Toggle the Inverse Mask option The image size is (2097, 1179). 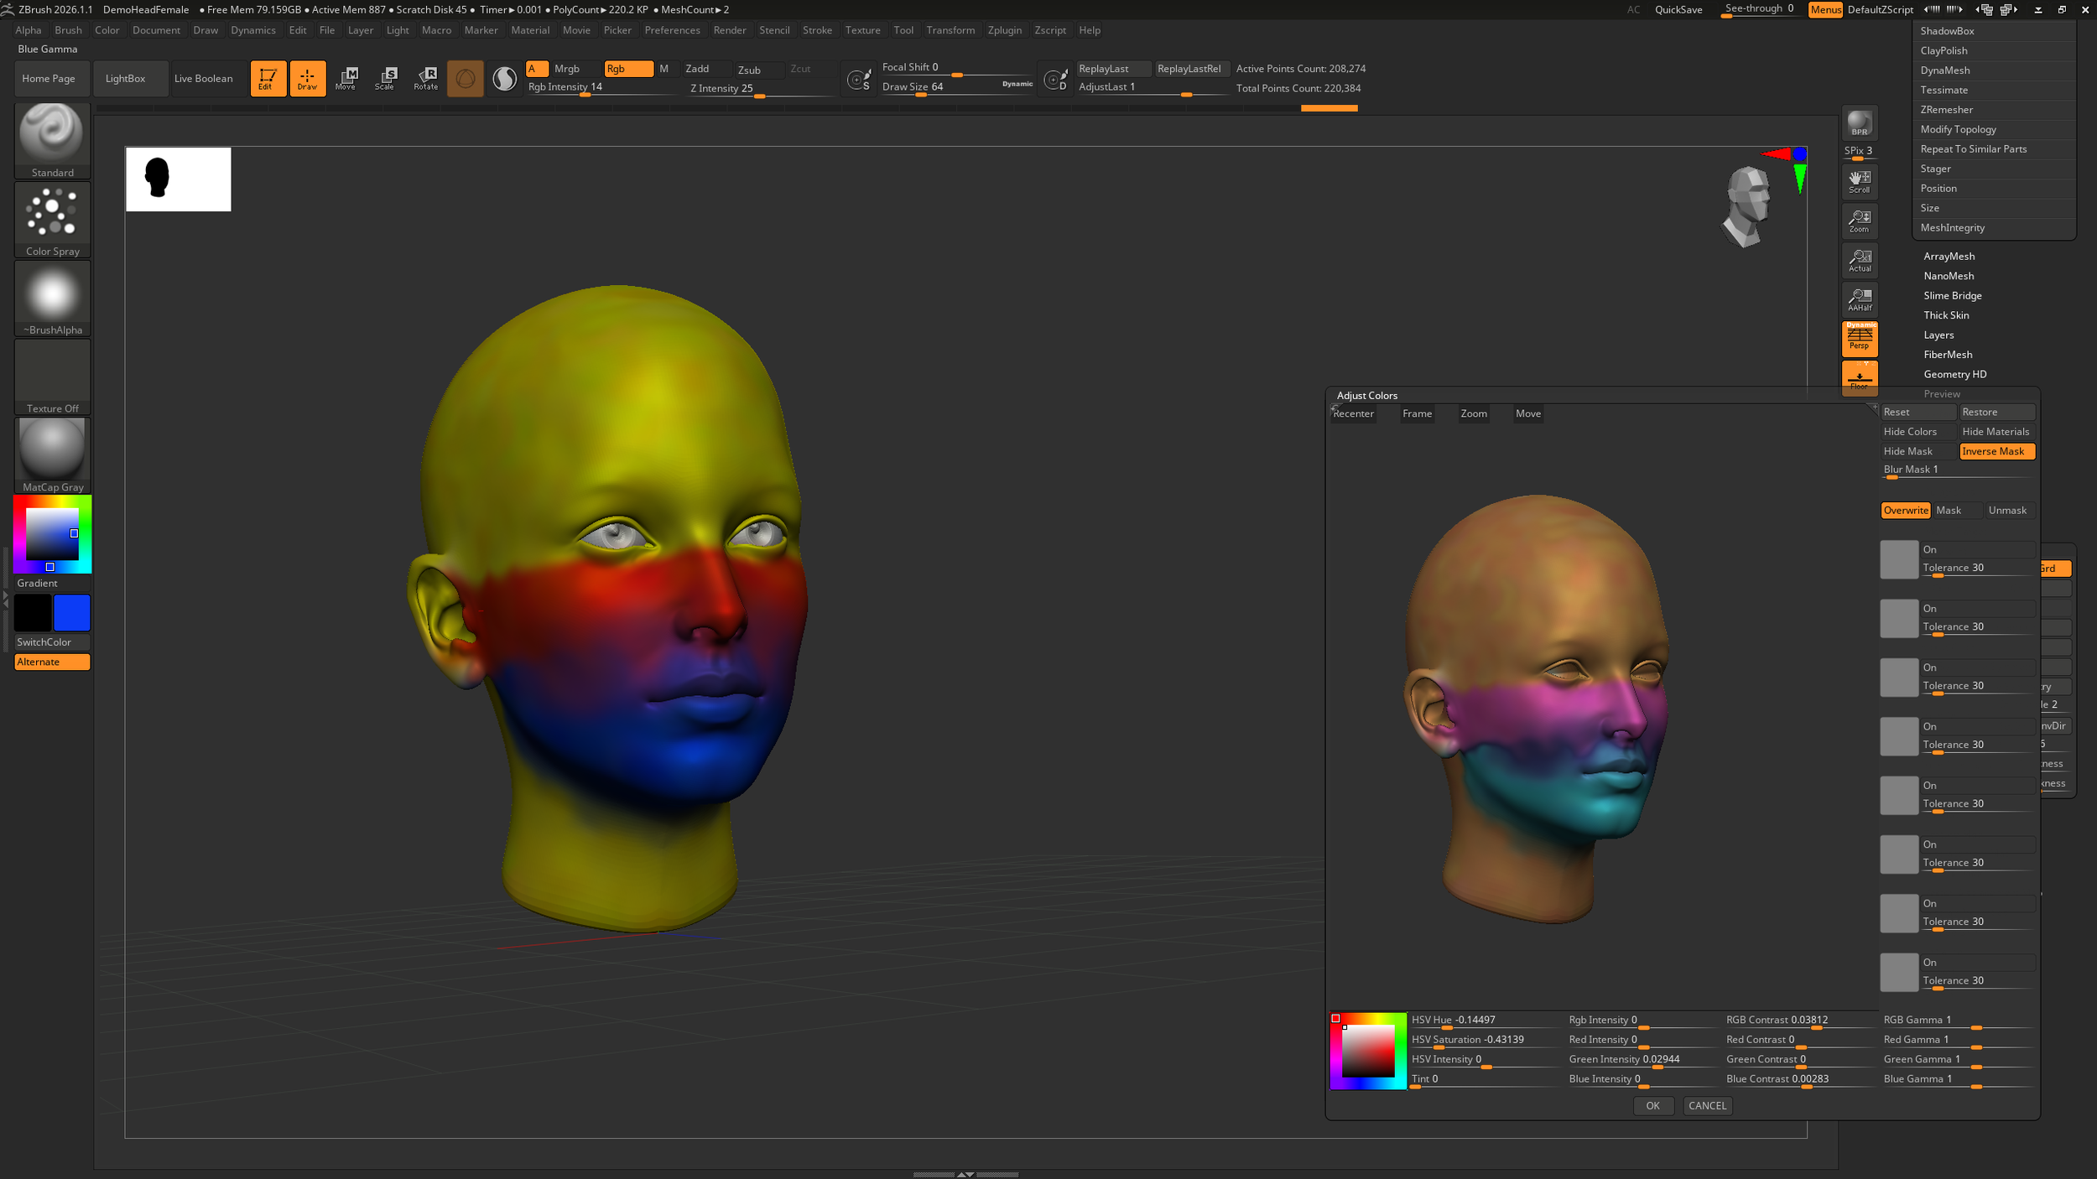click(1996, 451)
